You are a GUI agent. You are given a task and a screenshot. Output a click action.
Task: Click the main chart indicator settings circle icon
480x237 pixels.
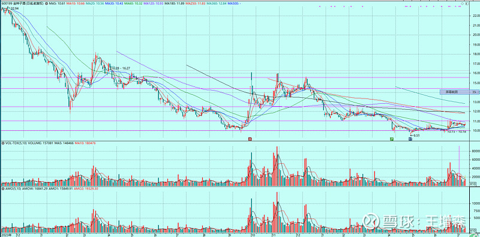[x=46, y=4]
